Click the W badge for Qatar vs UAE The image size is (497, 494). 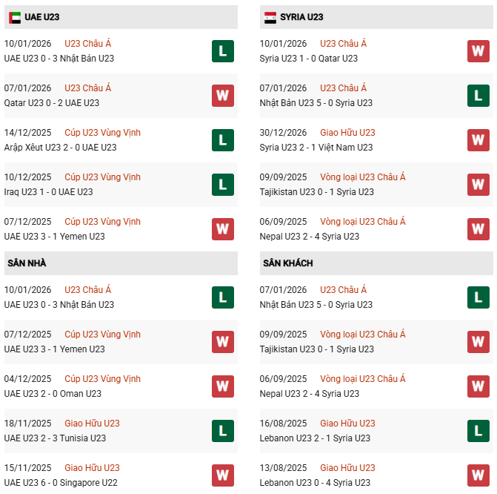pos(222,96)
